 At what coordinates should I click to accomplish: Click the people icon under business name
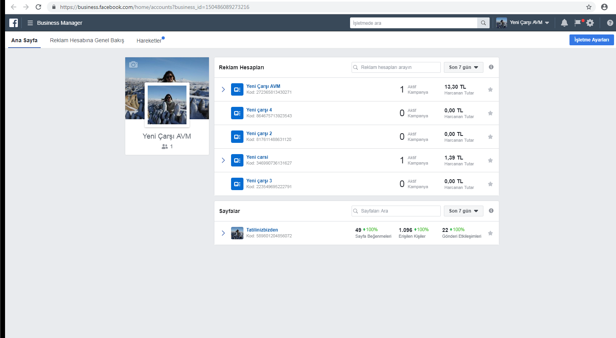(165, 146)
